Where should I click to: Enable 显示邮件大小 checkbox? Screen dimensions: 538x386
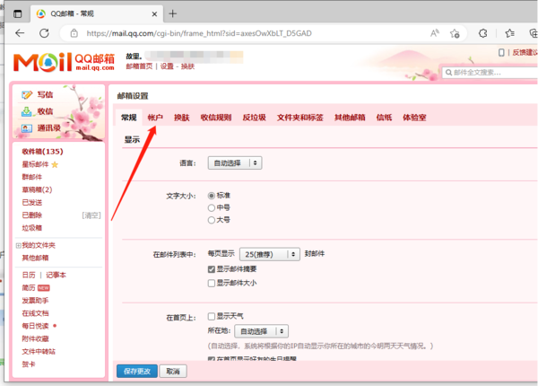(x=212, y=283)
